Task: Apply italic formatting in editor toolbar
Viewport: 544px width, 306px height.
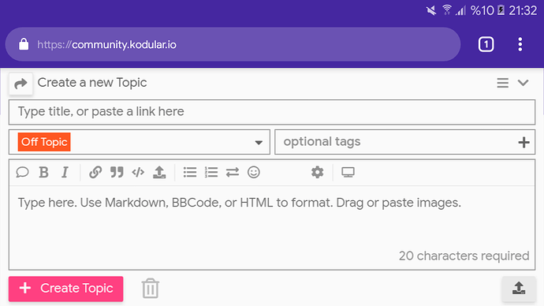Action: (65, 172)
